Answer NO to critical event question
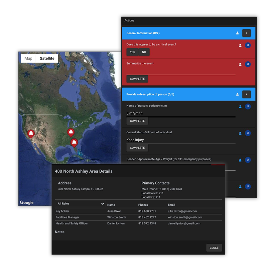The width and height of the screenshot is (277, 266). [x=144, y=52]
